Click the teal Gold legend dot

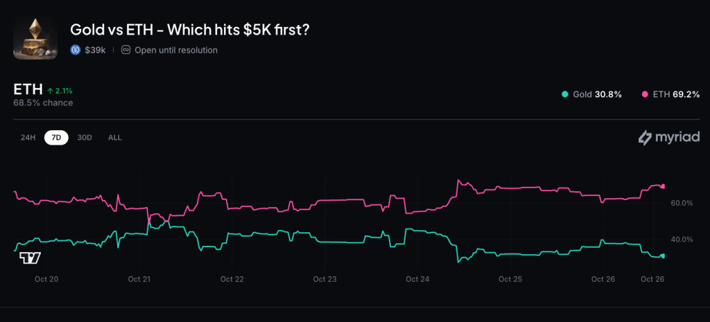pyautogui.click(x=566, y=94)
